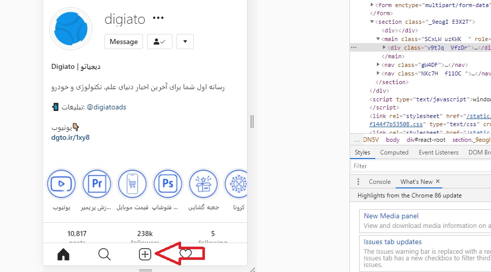The width and height of the screenshot is (491, 272).
Task: Select the What's New drawer tab
Action: 416,182
